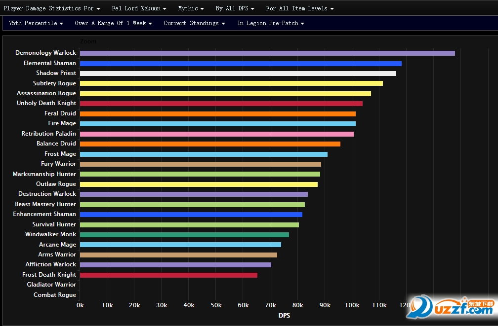Screen dimensions: 498x326
Task: Click the Demonology Warlock purple bar
Action: coord(267,53)
